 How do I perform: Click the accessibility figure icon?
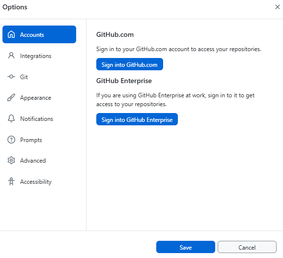11,181
